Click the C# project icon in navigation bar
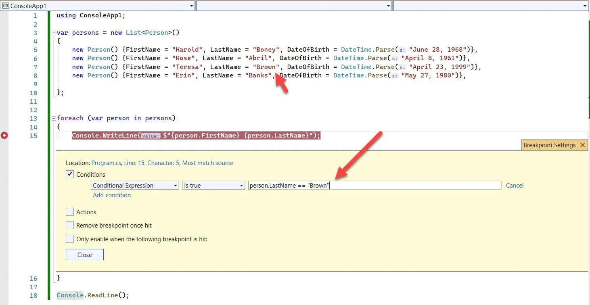The height and width of the screenshot is (305, 590). (x=5, y=6)
